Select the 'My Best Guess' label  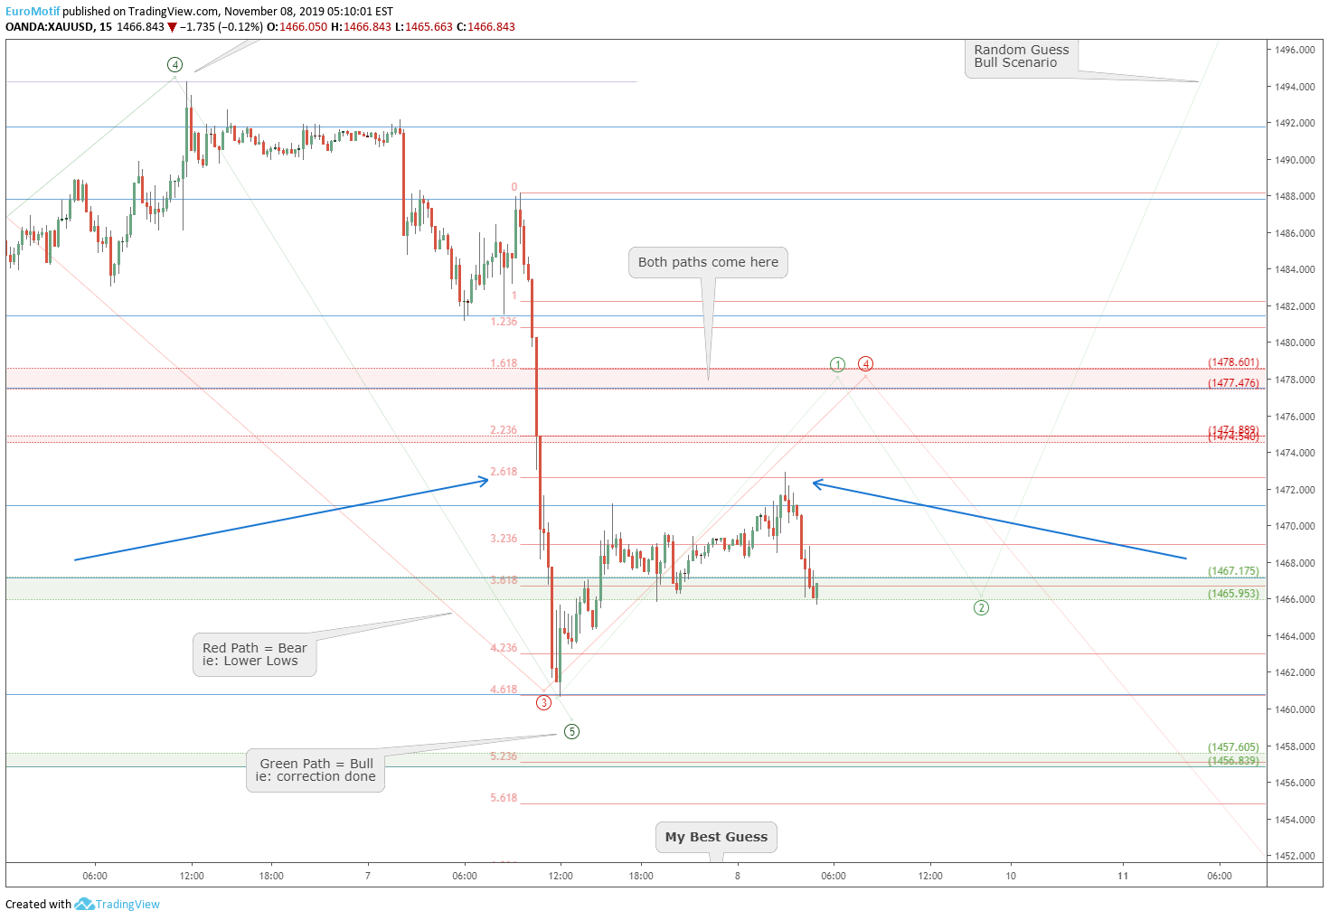[x=716, y=837]
